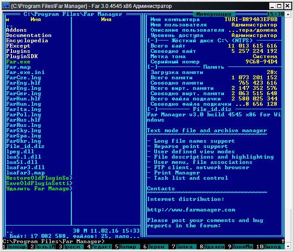
Task: Click F8 Удален key bar button
Action: point(212,247)
